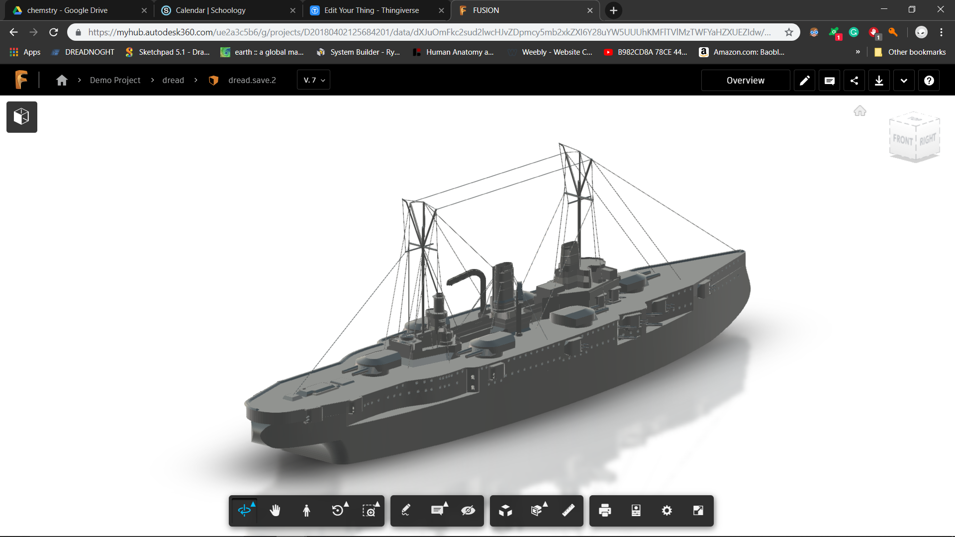Open Chrome profile avatar
Screen dimensions: 955x537
921,32
